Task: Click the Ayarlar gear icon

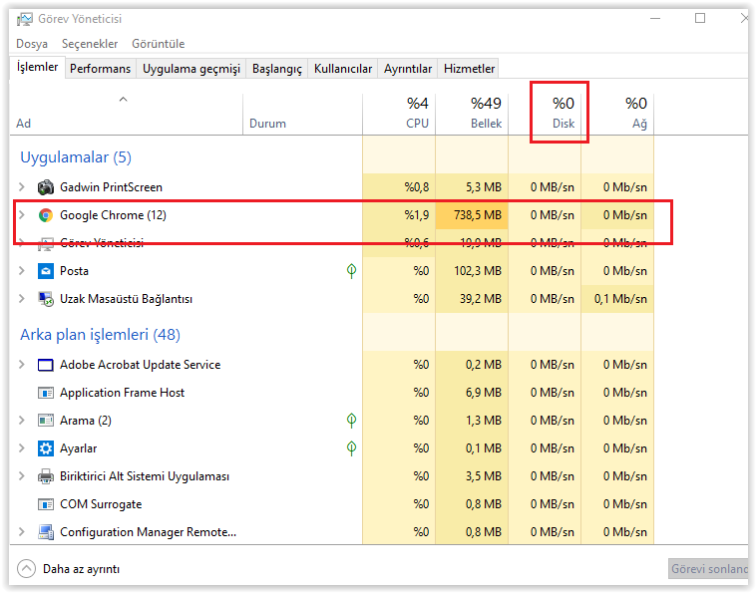Action: 45,448
